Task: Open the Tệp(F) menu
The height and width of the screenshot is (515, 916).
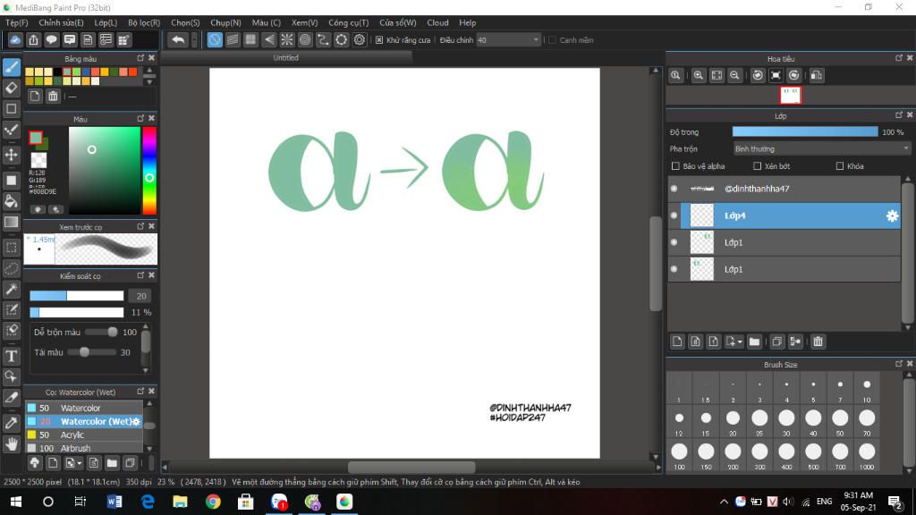Action: tap(16, 22)
